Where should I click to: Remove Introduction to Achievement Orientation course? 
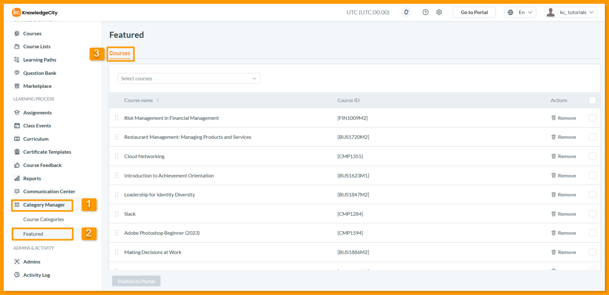[x=564, y=176]
